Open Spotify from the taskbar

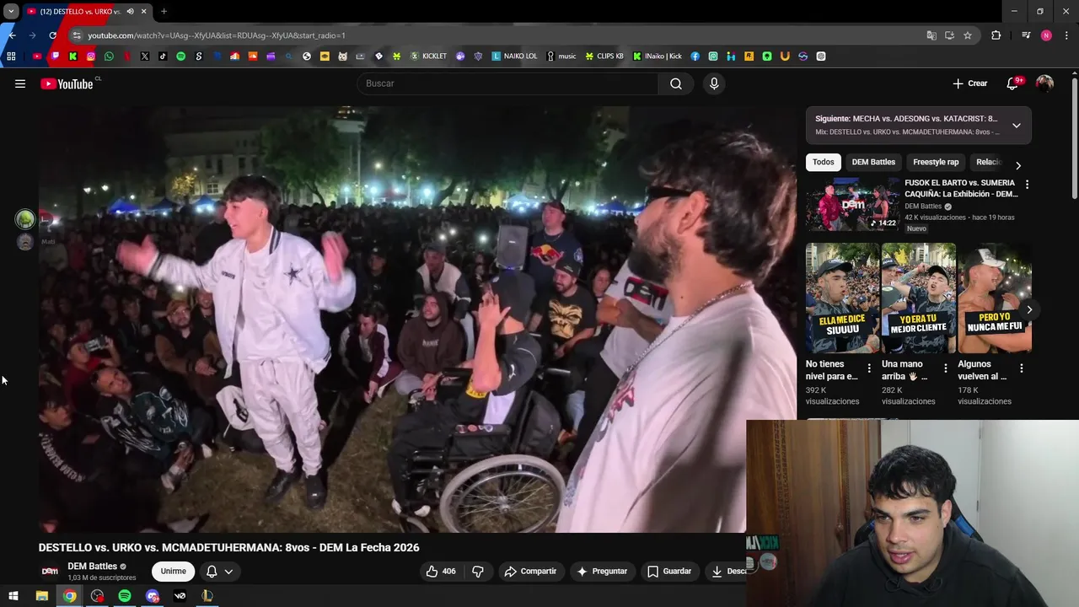(125, 596)
